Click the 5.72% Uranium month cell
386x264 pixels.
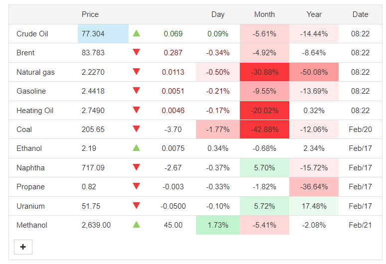[x=264, y=206]
